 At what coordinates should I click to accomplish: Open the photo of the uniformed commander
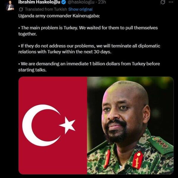(x=130, y=125)
